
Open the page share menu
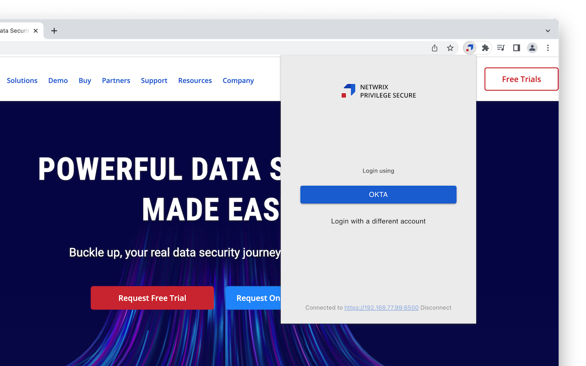click(434, 48)
